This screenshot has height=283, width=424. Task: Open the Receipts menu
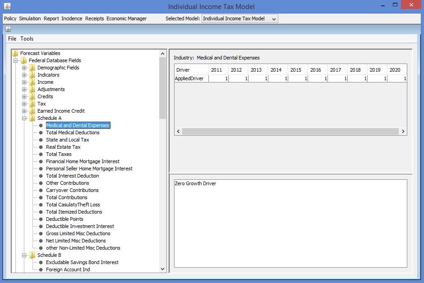pos(94,18)
